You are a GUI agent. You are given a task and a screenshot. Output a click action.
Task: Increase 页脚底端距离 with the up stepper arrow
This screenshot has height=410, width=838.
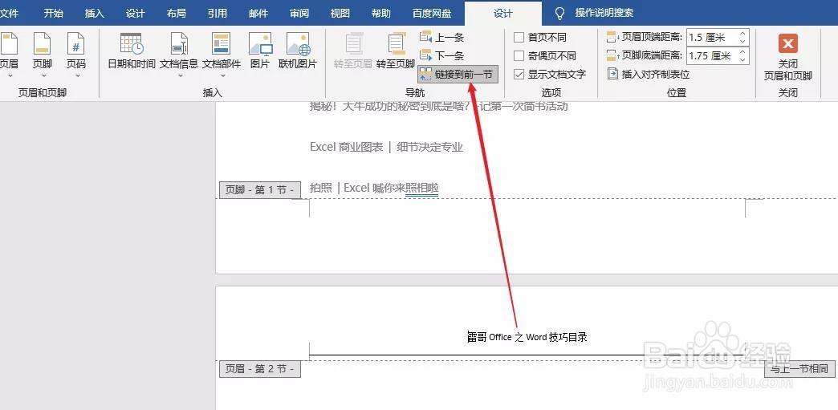(x=742, y=52)
